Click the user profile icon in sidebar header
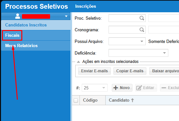 point(17,16)
